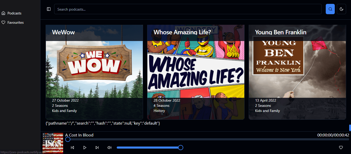This screenshot has height=154, width=351.
Task: Click the heart icon beside Favourites
Action: (3, 22)
